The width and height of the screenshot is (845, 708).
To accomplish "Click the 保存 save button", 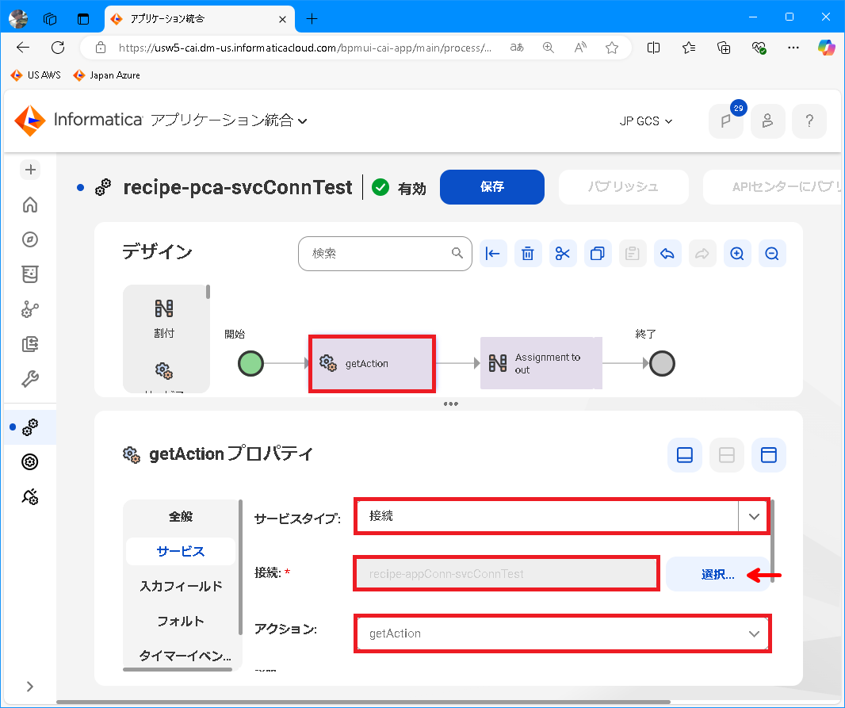I will pos(492,187).
